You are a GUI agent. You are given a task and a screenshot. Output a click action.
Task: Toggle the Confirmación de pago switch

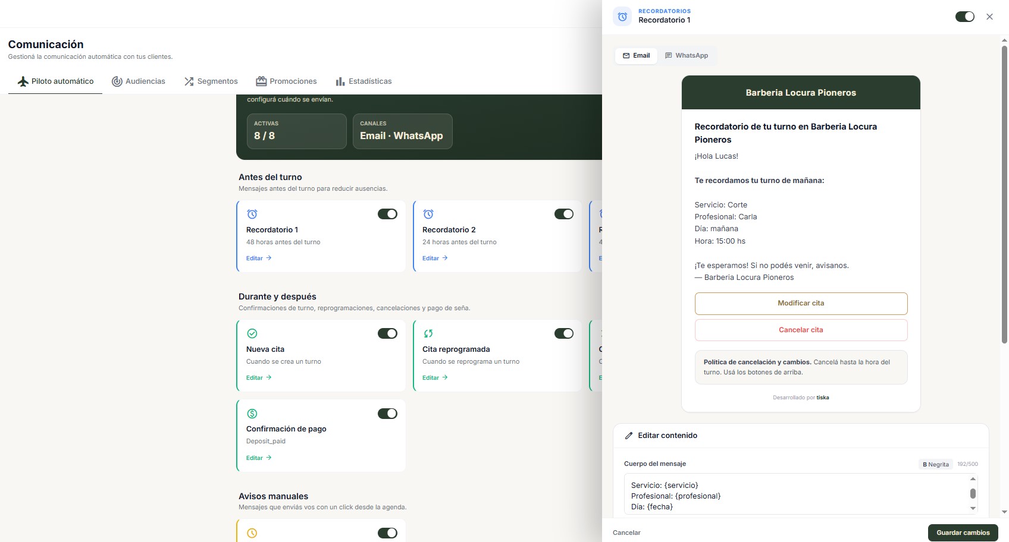tap(387, 414)
